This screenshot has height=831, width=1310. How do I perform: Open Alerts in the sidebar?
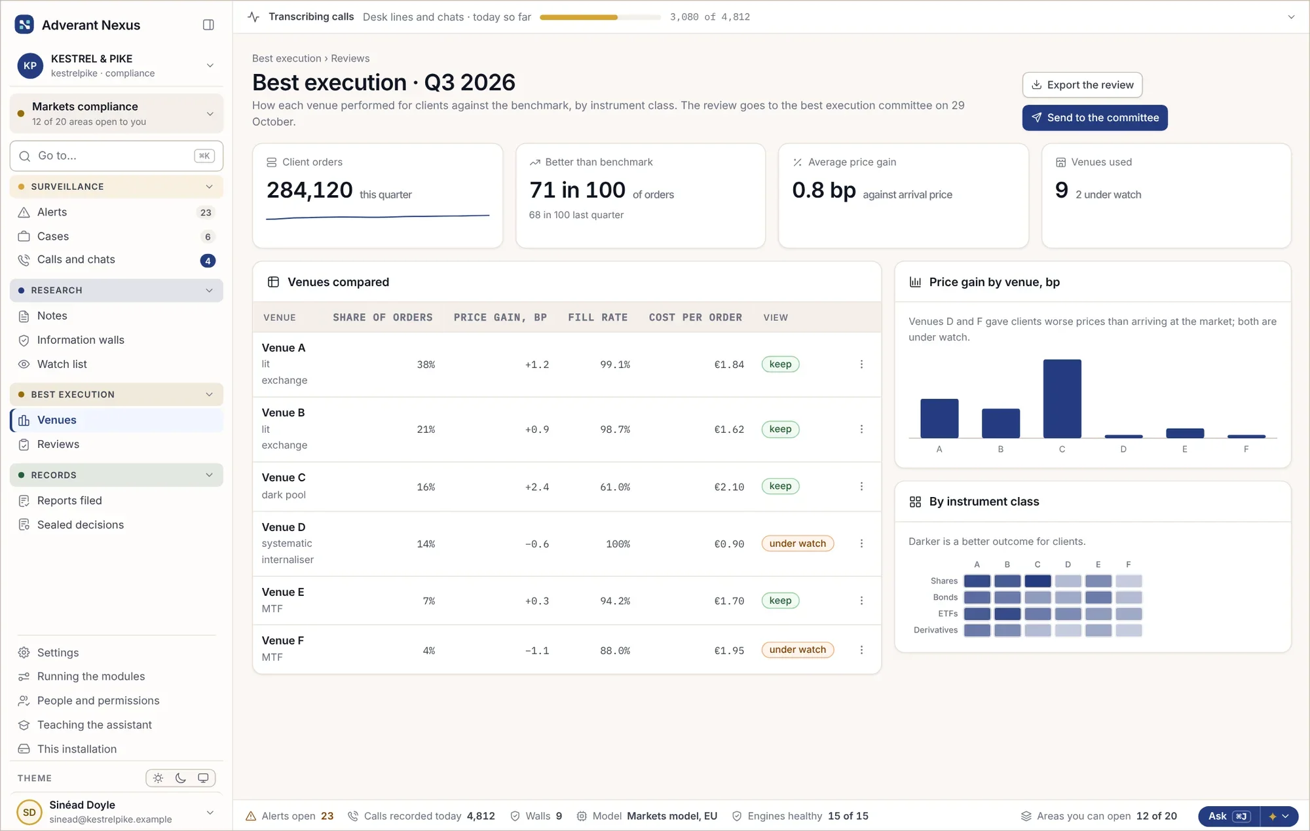click(x=117, y=212)
